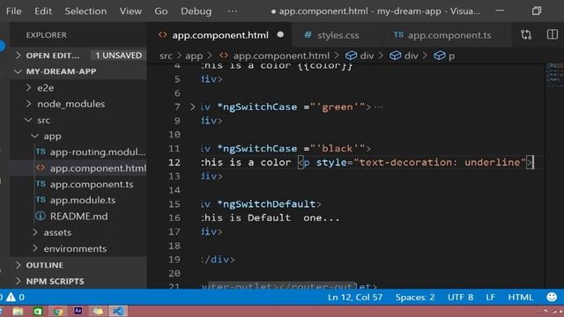Click the '*ngSwitchDefault' text on line 15

pyautogui.click(x=266, y=203)
